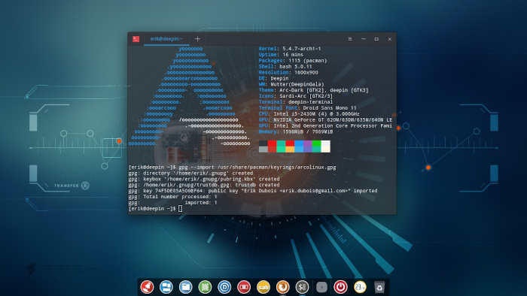Click the DE Deepin line

click(273, 78)
